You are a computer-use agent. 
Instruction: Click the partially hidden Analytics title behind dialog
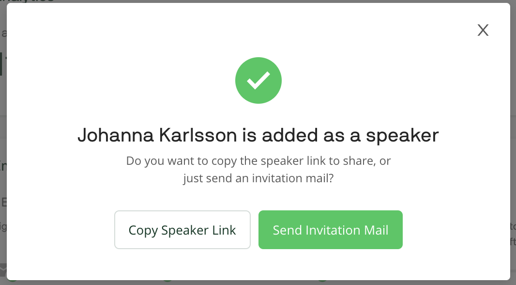(x=27, y=1)
